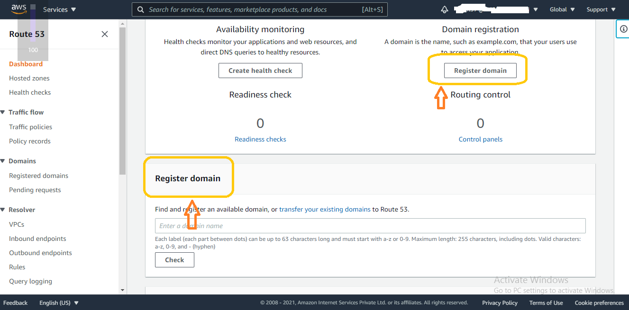Open the Support dropdown menu
The height and width of the screenshot is (310, 629).
click(600, 9)
